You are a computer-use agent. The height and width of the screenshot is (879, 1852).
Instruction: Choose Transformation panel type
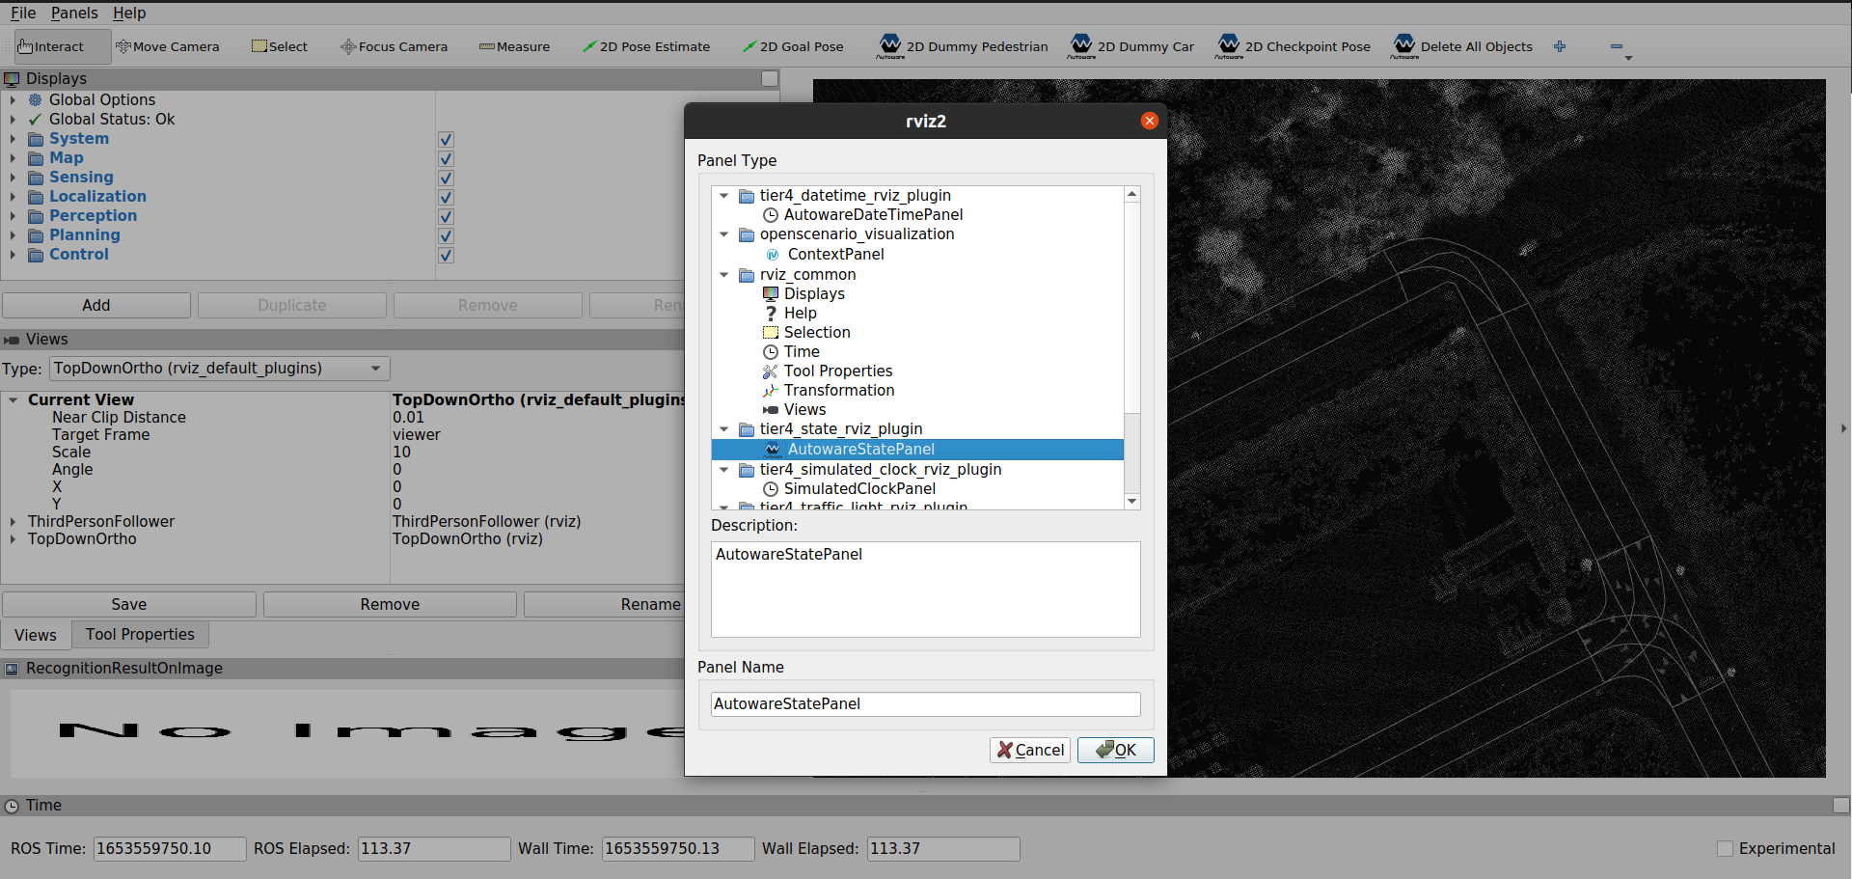click(x=838, y=391)
